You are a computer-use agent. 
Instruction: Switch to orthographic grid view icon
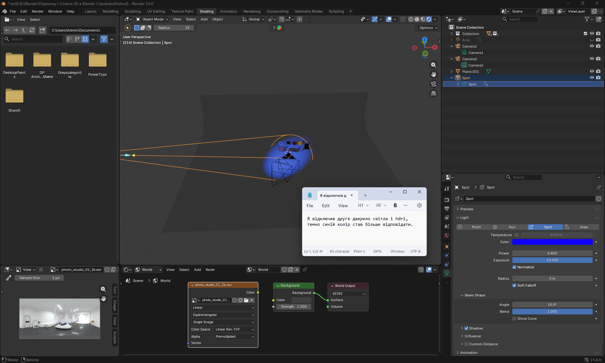[x=434, y=93]
